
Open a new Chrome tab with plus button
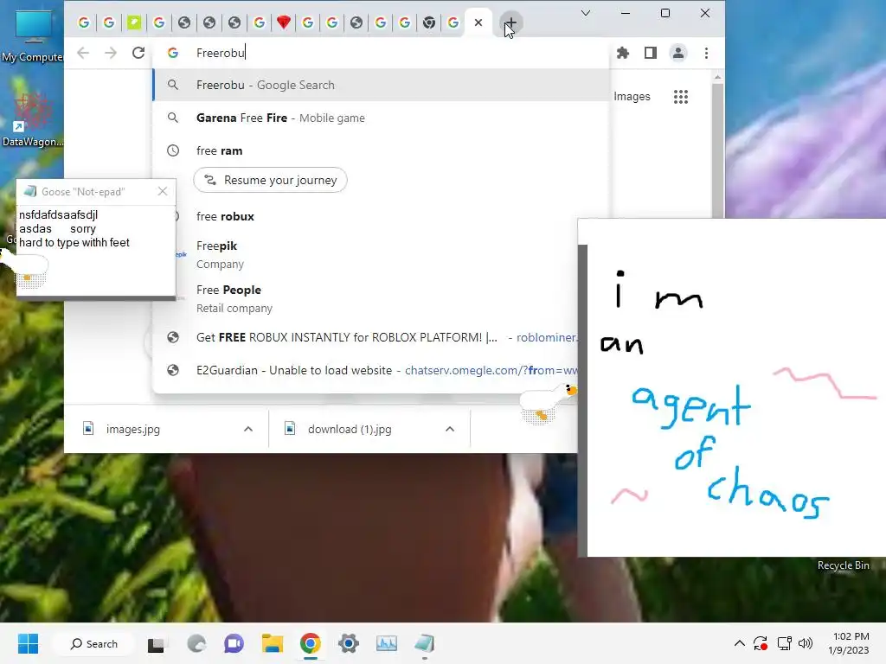510,22
